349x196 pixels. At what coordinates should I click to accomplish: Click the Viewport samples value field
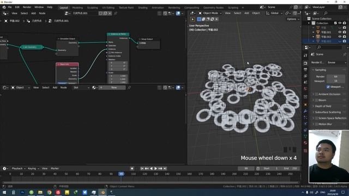[336, 81]
